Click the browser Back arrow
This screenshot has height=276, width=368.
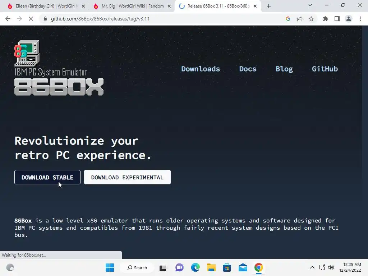pyautogui.click(x=8, y=19)
